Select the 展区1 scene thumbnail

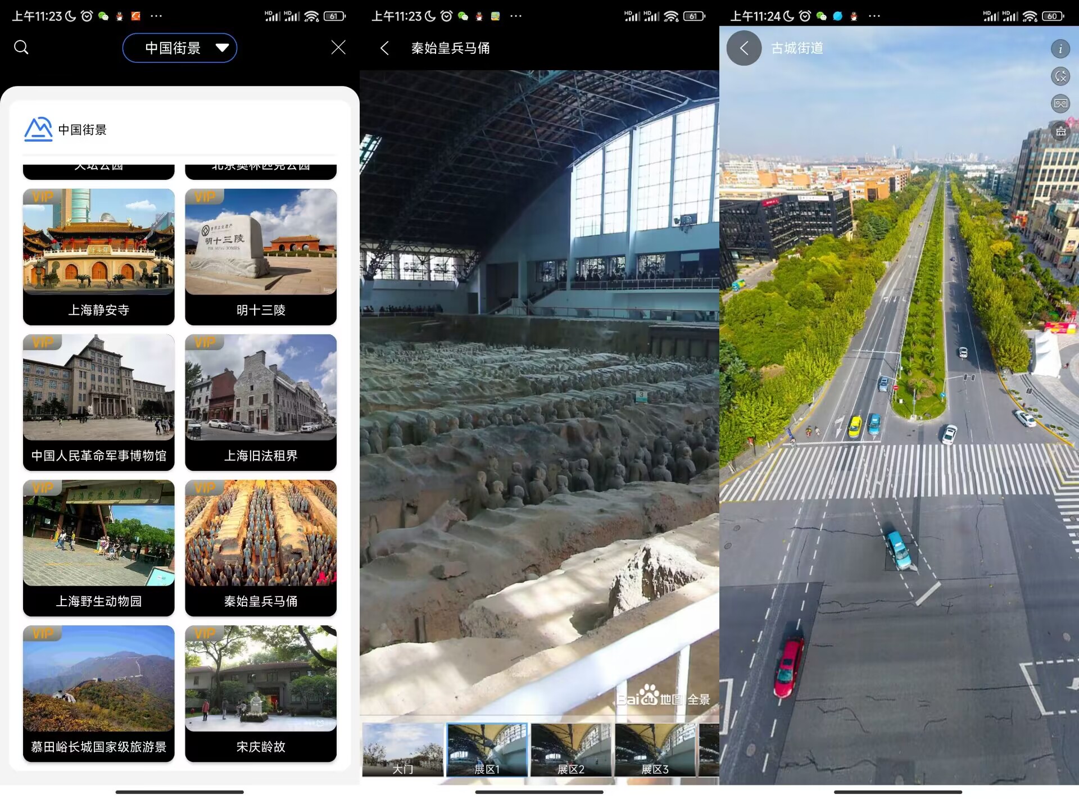click(487, 750)
